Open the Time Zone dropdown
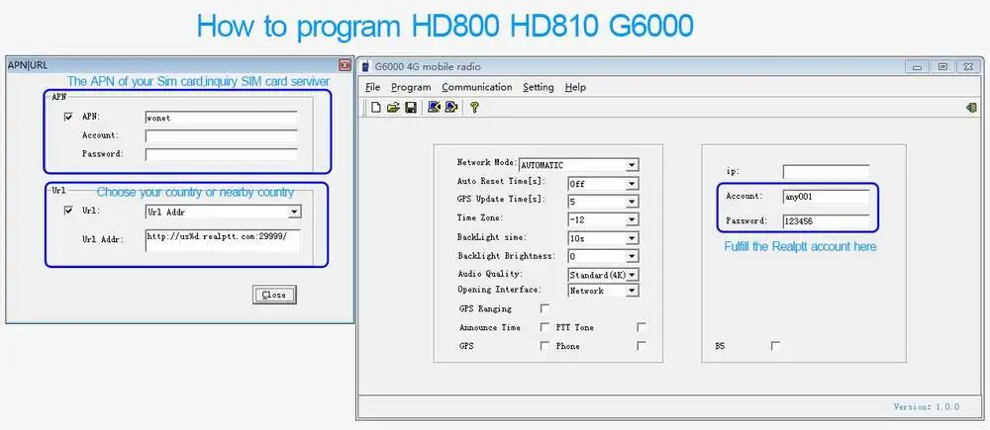990x430 pixels. pyautogui.click(x=632, y=219)
